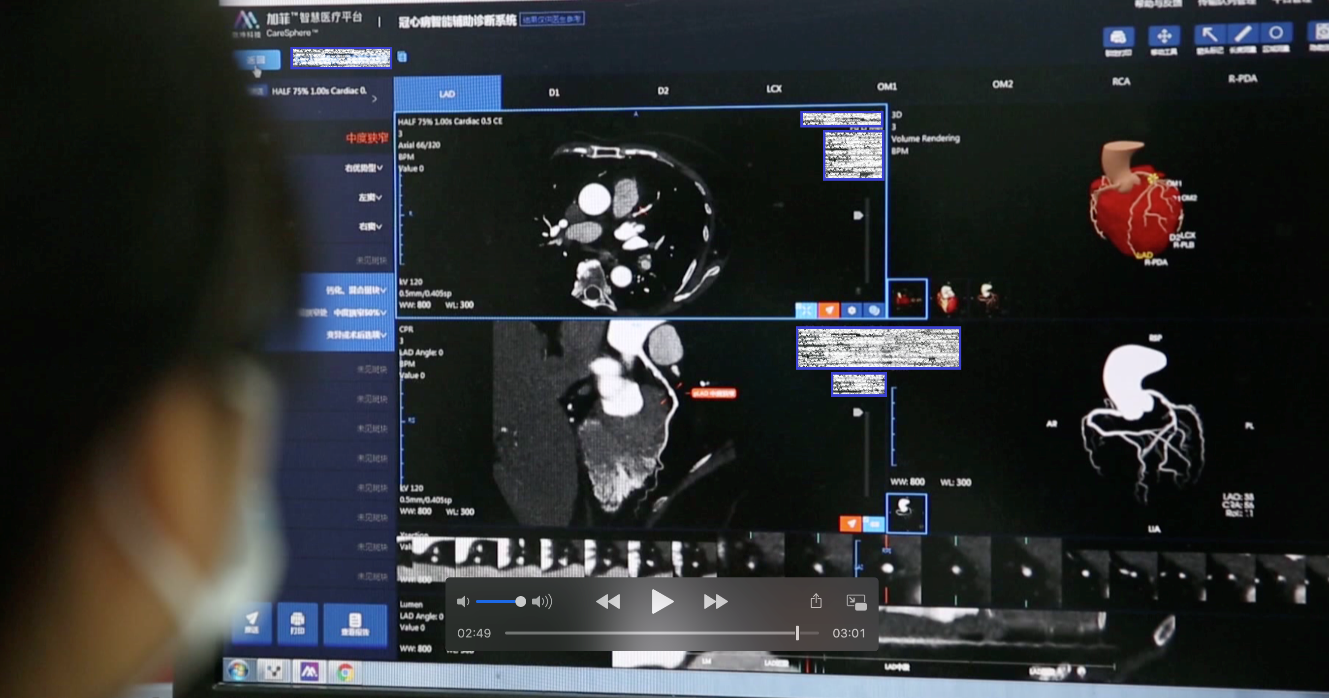The image size is (1329, 698).
Task: Click the 02:49 elapsed time label
Action: 474,633
